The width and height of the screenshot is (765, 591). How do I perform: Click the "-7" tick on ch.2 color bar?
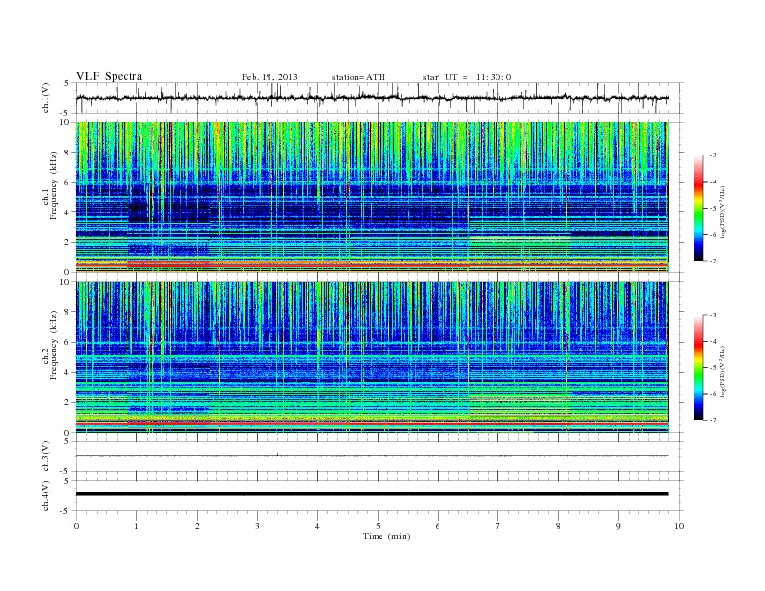click(712, 420)
